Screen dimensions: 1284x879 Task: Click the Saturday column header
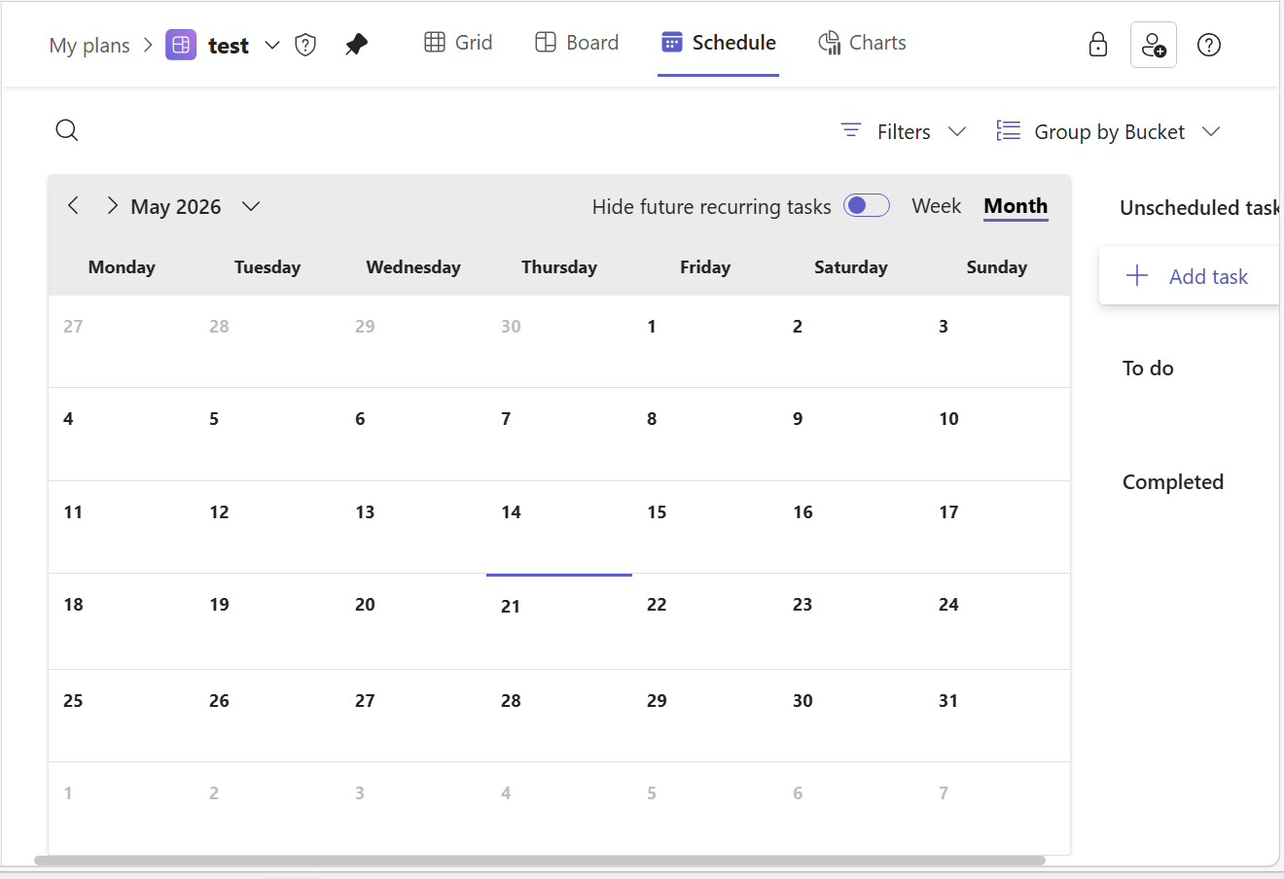click(x=851, y=267)
